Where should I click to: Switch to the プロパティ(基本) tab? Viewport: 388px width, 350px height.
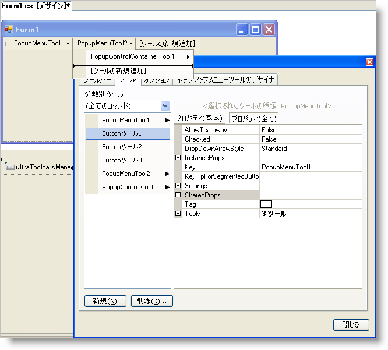pos(199,118)
